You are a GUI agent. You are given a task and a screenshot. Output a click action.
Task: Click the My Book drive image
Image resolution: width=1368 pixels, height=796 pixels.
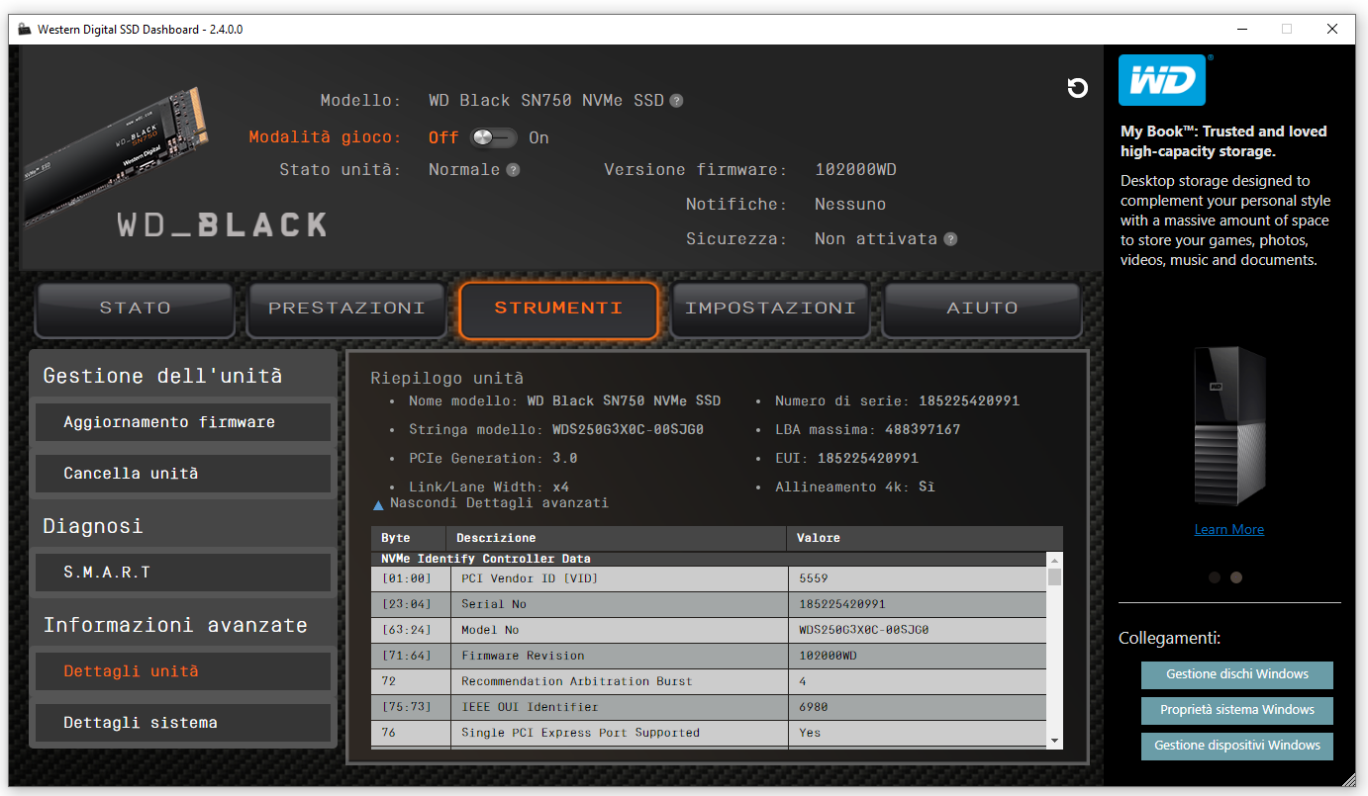point(1229,427)
